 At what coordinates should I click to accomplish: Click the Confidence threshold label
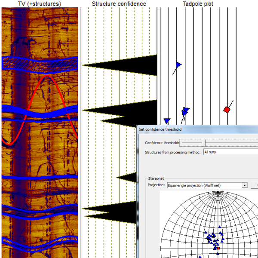tap(162, 143)
